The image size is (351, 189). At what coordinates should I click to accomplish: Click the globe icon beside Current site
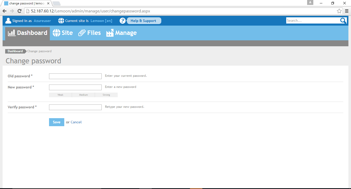(61, 21)
